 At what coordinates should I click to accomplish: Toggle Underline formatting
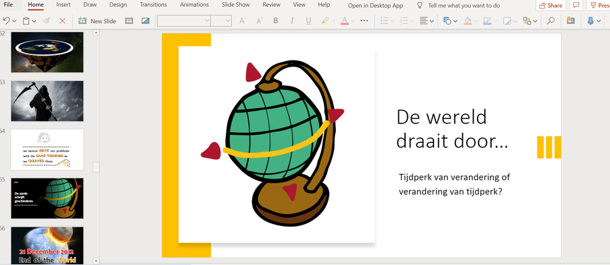pos(308,21)
